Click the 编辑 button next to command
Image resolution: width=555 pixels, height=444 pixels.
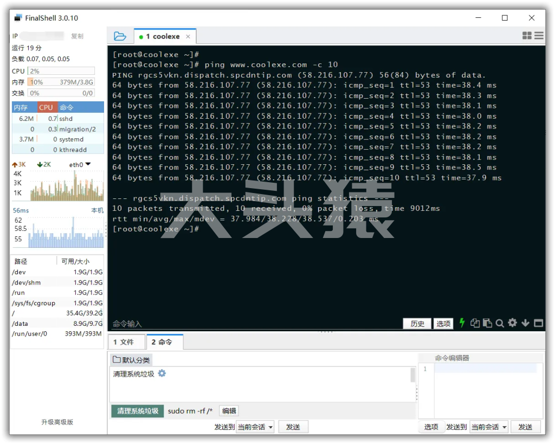coord(229,411)
